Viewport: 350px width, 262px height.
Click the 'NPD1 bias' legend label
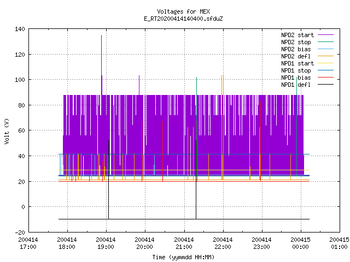tap(296, 78)
